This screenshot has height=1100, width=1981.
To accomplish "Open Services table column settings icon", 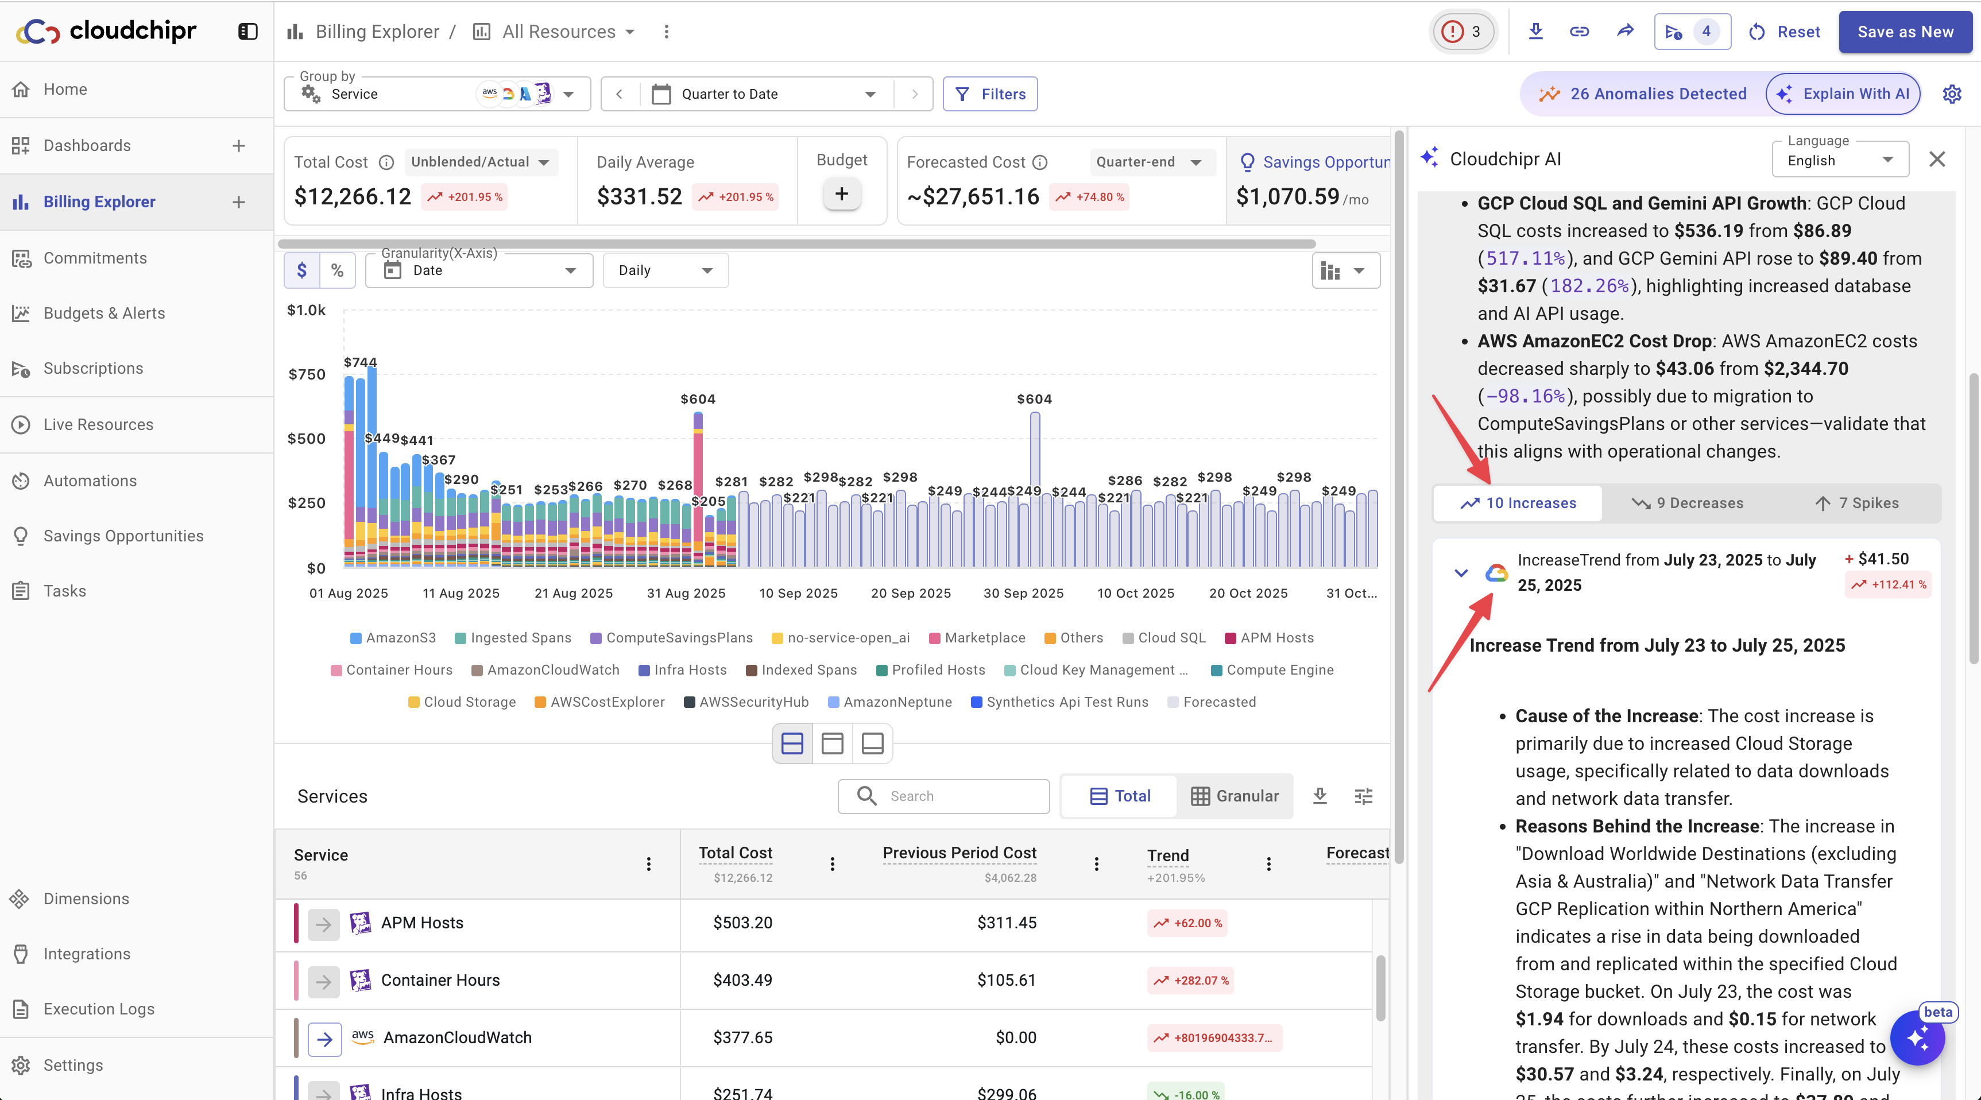I will click(1363, 796).
